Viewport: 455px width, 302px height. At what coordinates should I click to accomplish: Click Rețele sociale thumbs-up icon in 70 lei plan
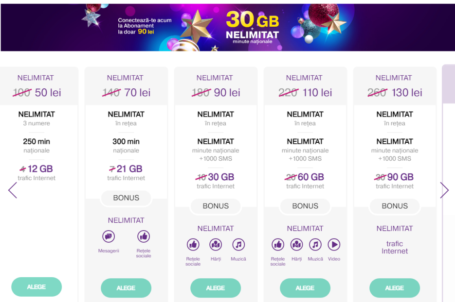(x=144, y=236)
